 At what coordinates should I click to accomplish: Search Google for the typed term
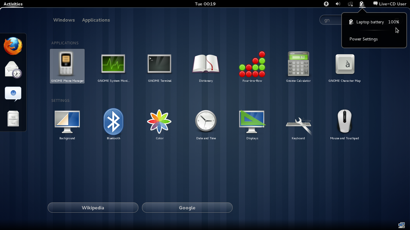(187, 208)
